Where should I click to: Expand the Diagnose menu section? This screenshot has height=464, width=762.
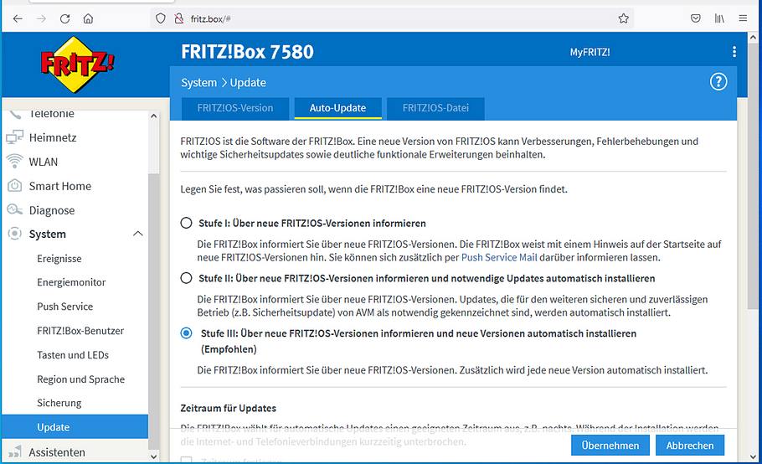pyautogui.click(x=51, y=210)
